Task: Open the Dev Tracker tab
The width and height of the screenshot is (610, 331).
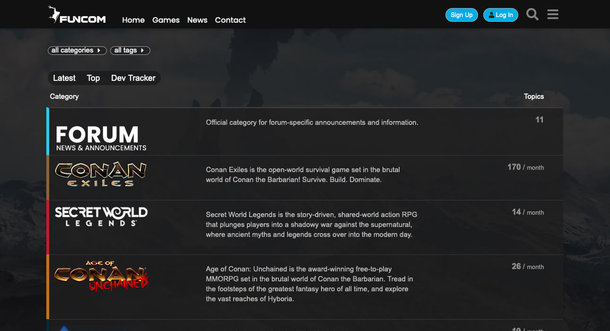Action: pos(133,78)
